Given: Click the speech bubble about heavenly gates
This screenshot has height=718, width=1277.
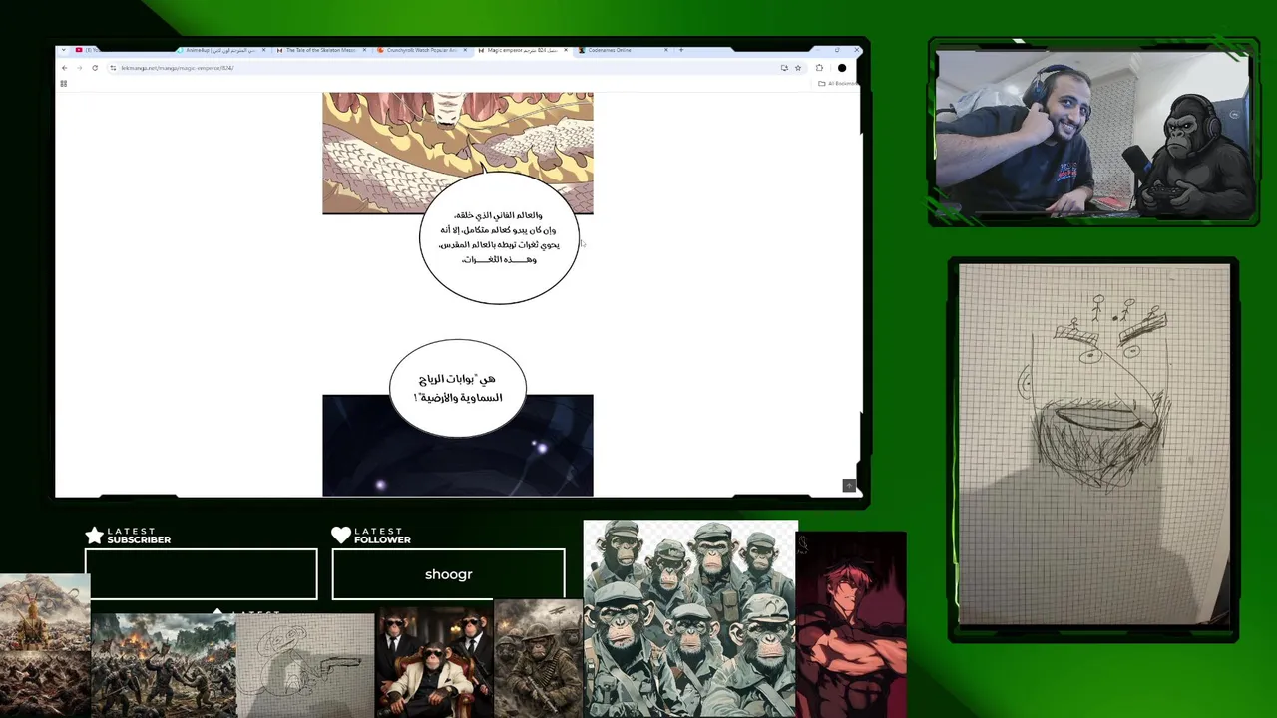Looking at the screenshot, I should (458, 388).
